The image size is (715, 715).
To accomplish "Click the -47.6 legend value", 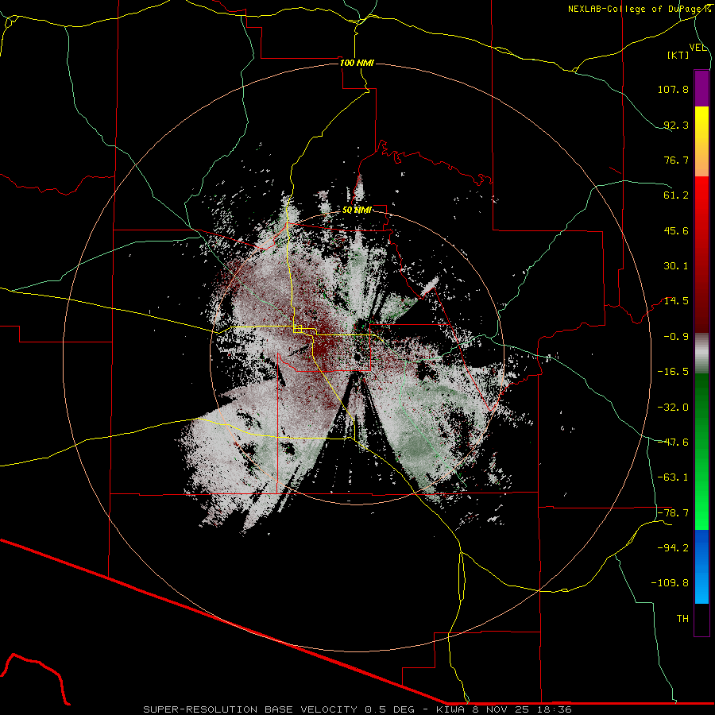I will click(x=673, y=443).
